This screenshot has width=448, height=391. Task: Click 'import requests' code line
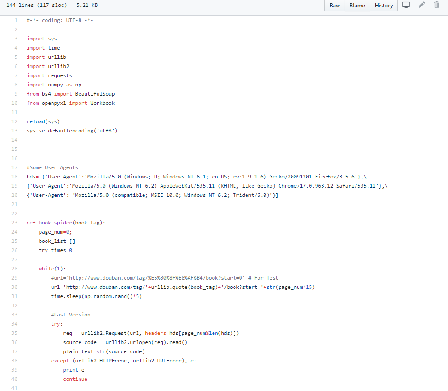click(49, 75)
